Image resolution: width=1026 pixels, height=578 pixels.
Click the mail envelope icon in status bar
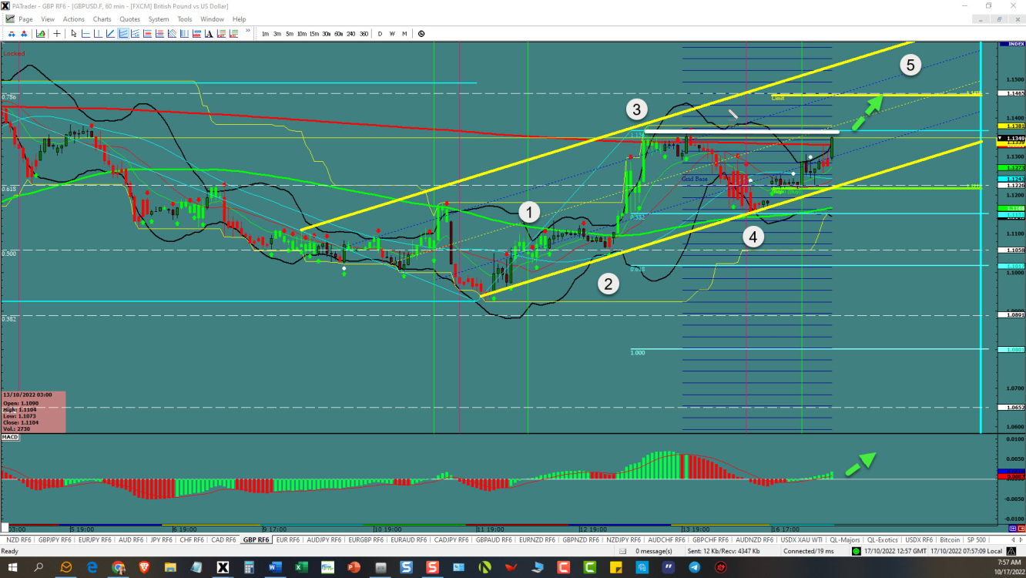tap(622, 551)
